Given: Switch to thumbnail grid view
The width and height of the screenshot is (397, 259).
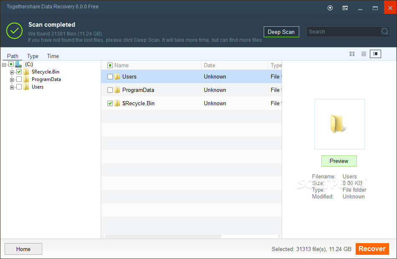Looking at the screenshot, I should click(x=352, y=54).
